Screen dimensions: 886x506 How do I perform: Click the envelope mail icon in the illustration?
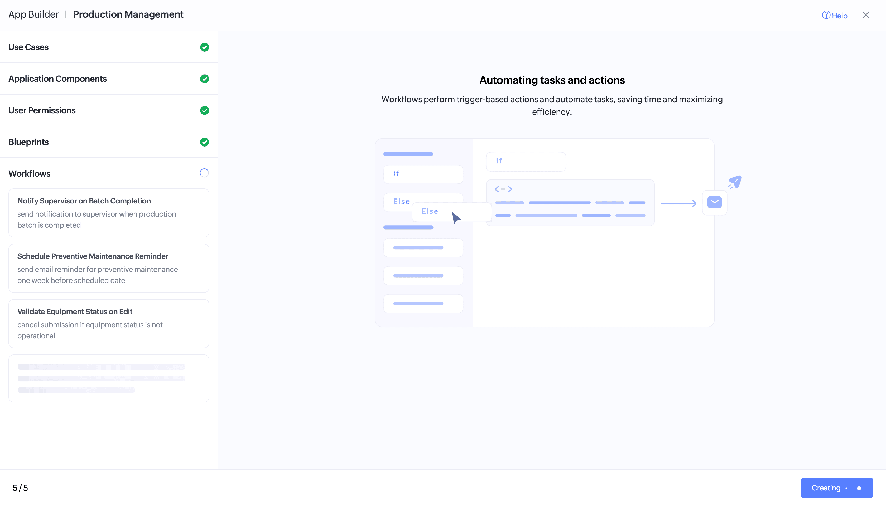pos(714,203)
